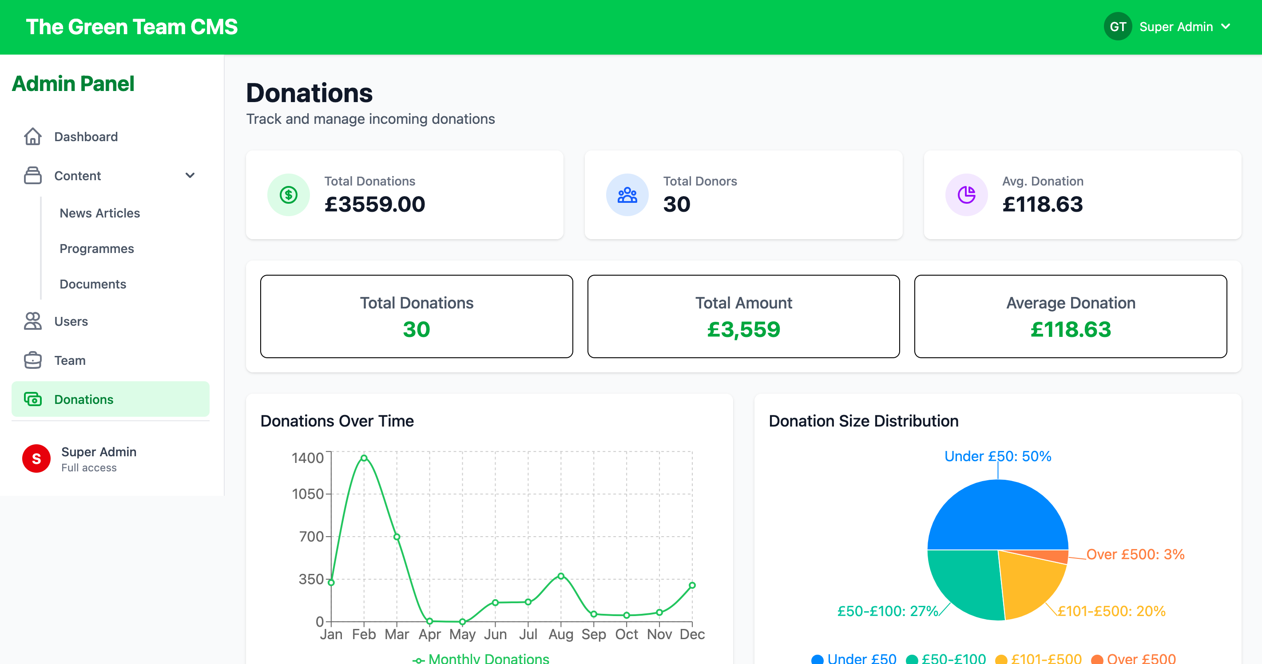Click the green dollar coin icon

[288, 195]
